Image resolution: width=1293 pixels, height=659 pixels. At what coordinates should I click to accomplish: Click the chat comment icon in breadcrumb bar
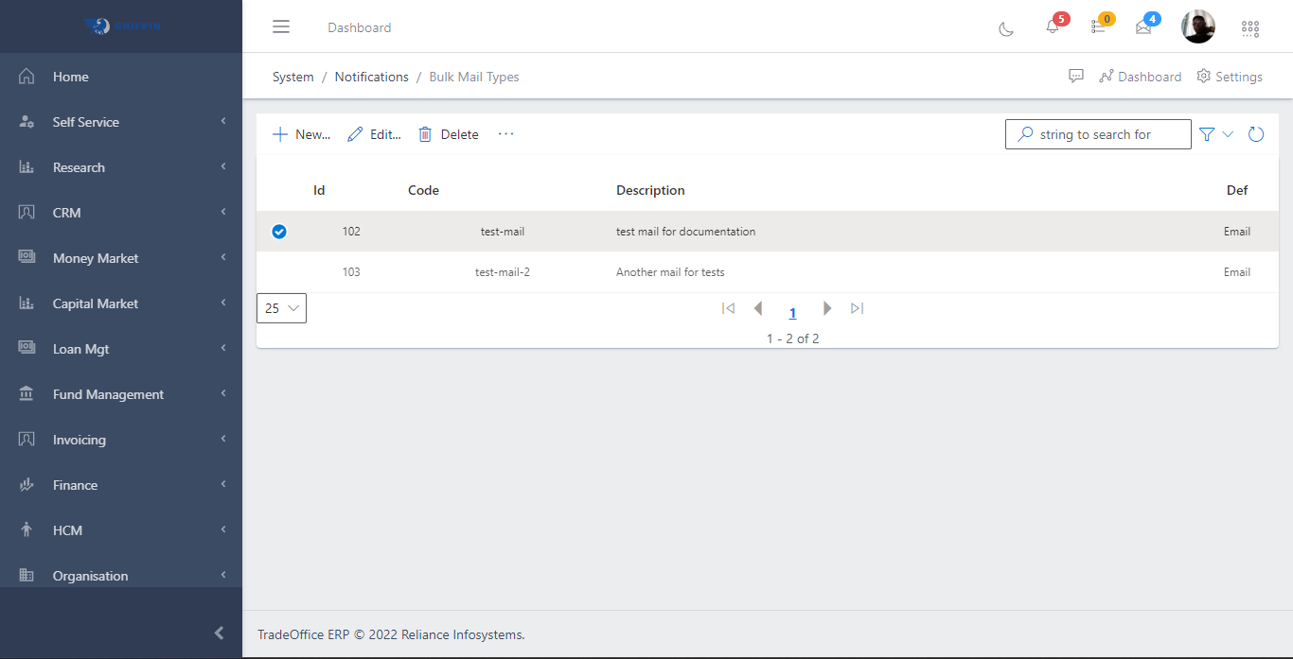[x=1076, y=77]
